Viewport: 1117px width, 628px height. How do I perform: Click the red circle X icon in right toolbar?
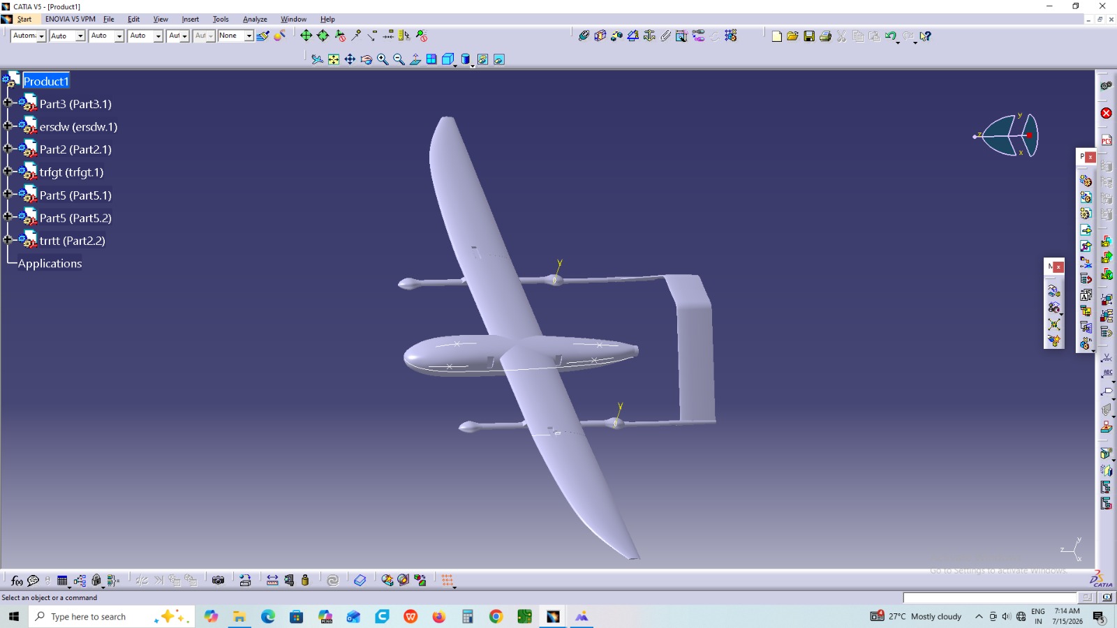(x=1107, y=113)
